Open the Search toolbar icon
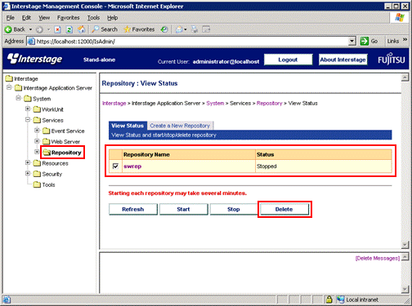This screenshot has width=412, height=306. (96, 29)
